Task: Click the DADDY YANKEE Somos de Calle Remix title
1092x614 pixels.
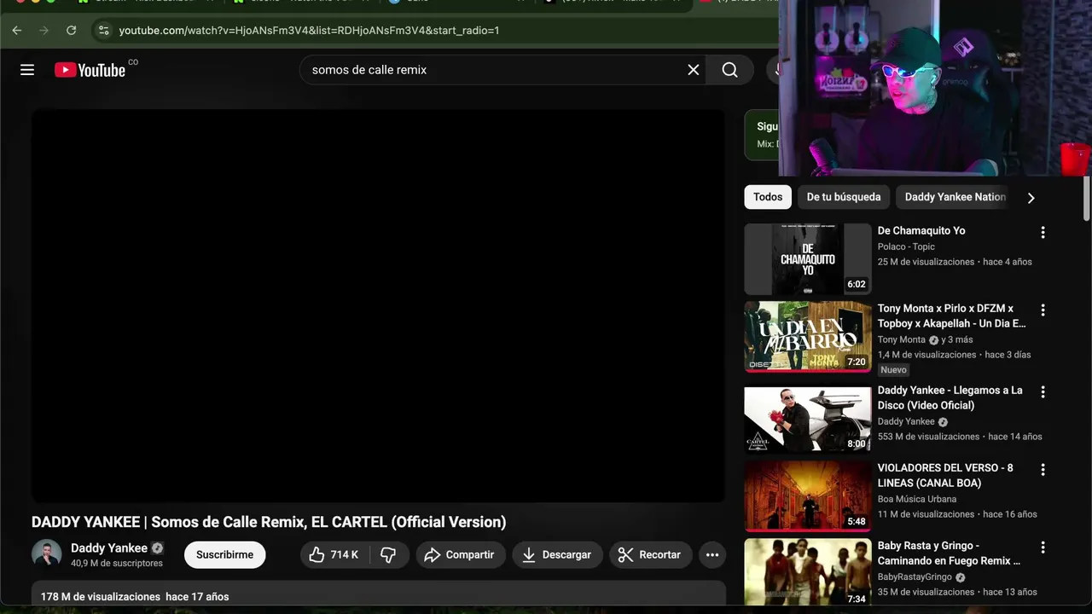Action: 269,522
